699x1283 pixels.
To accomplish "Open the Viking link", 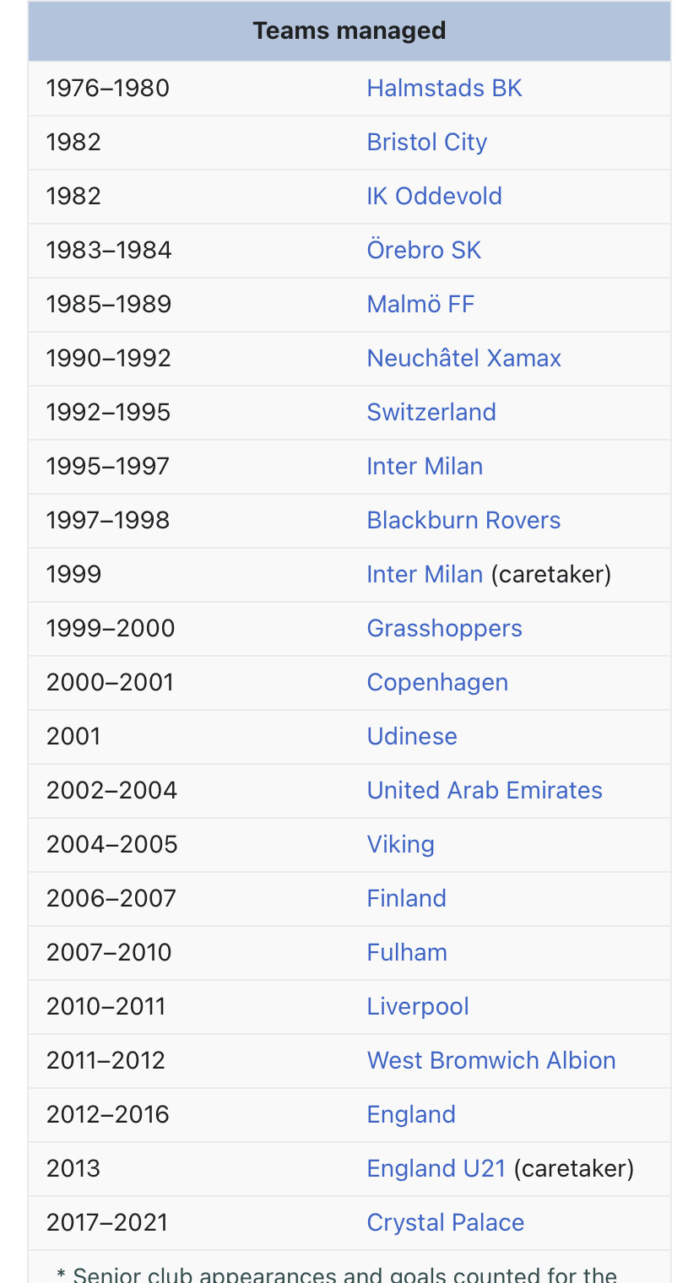I will tap(400, 844).
